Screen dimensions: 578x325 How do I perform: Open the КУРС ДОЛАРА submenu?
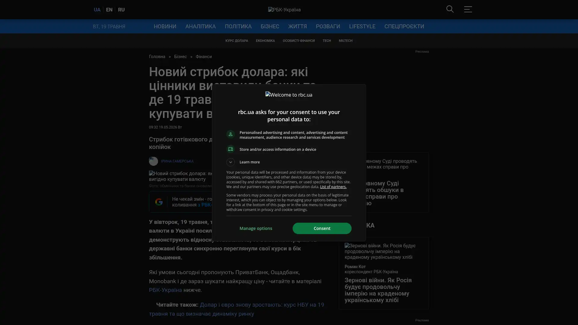pyautogui.click(x=237, y=41)
